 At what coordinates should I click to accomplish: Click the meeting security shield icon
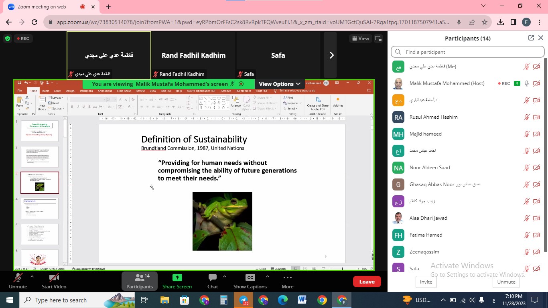point(7,38)
